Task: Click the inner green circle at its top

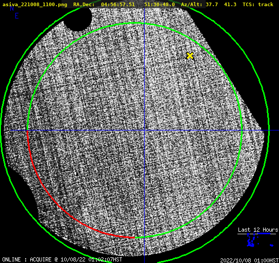Action: 135,23
